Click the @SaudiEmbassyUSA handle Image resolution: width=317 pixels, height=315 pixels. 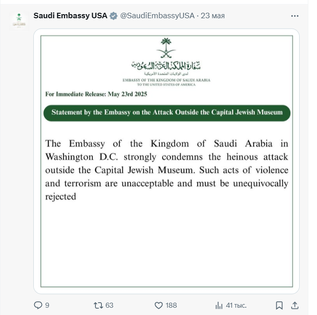(x=157, y=16)
